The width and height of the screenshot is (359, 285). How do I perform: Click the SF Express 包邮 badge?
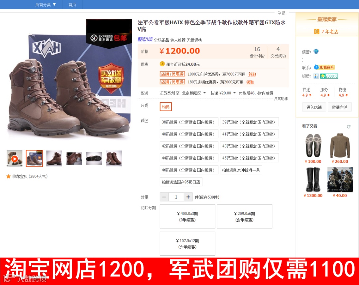109,34
